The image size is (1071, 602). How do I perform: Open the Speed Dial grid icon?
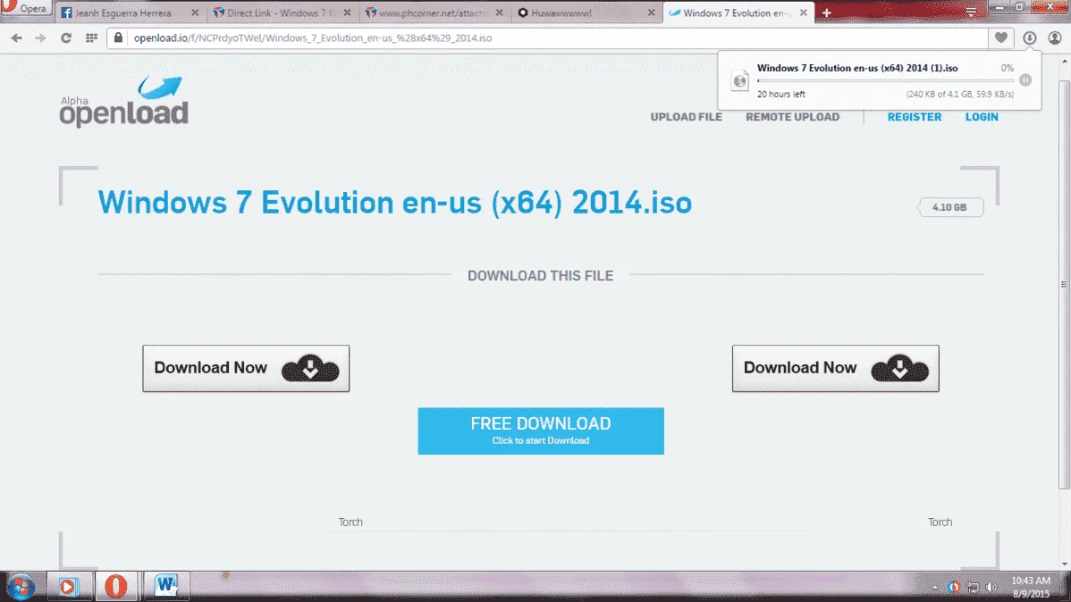point(91,38)
